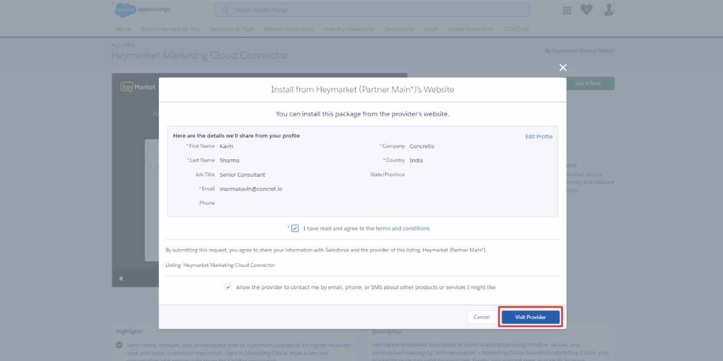
Task: Uncheck allow provider to contact me
Action: pos(228,287)
